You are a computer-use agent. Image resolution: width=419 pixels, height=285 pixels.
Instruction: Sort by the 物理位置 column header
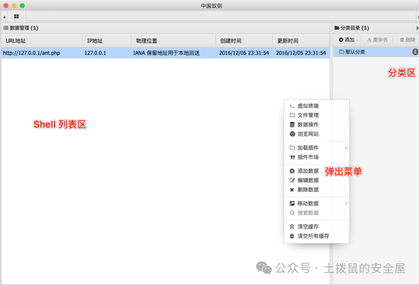tap(173, 41)
